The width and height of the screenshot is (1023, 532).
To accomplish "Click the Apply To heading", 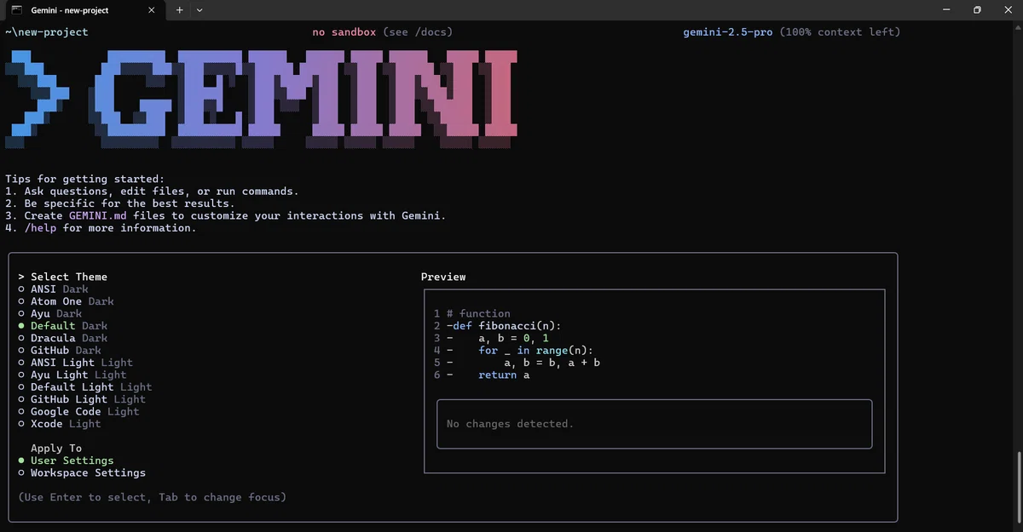I will pos(56,449).
